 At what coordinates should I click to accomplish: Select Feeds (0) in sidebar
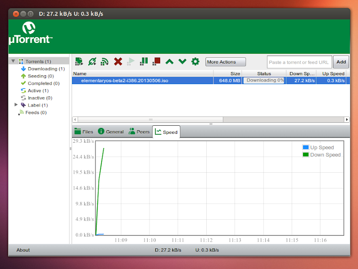coord(36,113)
